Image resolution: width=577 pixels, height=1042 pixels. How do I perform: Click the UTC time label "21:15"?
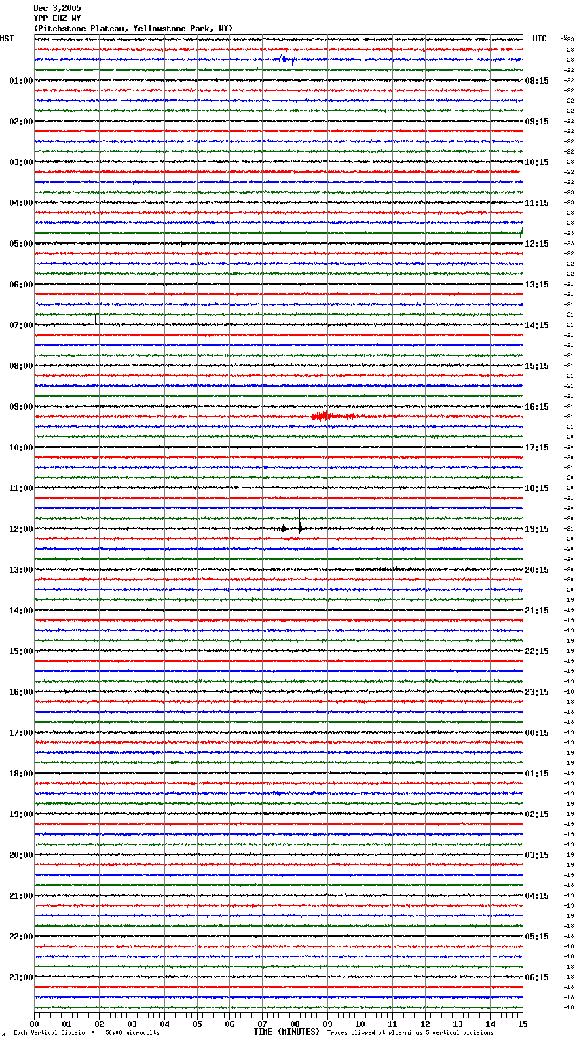tap(537, 611)
